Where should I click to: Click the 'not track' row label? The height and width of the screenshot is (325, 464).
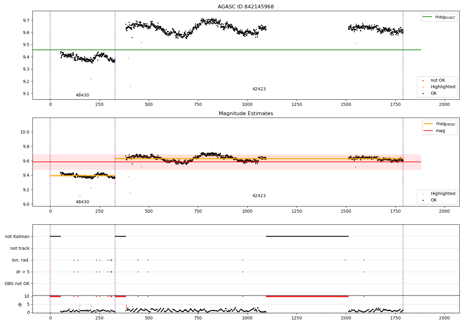20,249
